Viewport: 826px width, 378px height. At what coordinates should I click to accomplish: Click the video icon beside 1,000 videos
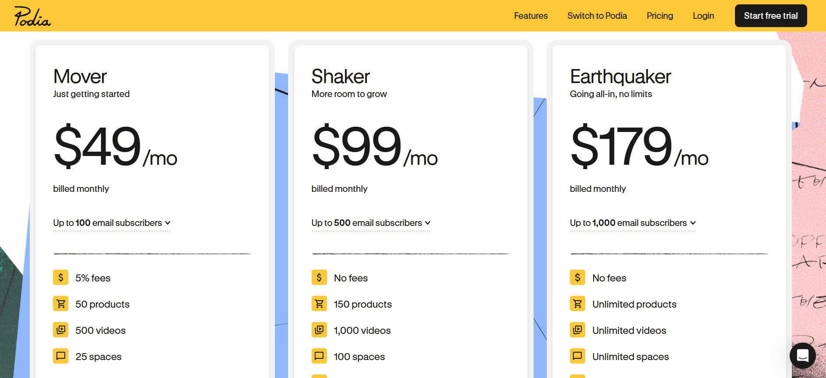tap(319, 330)
